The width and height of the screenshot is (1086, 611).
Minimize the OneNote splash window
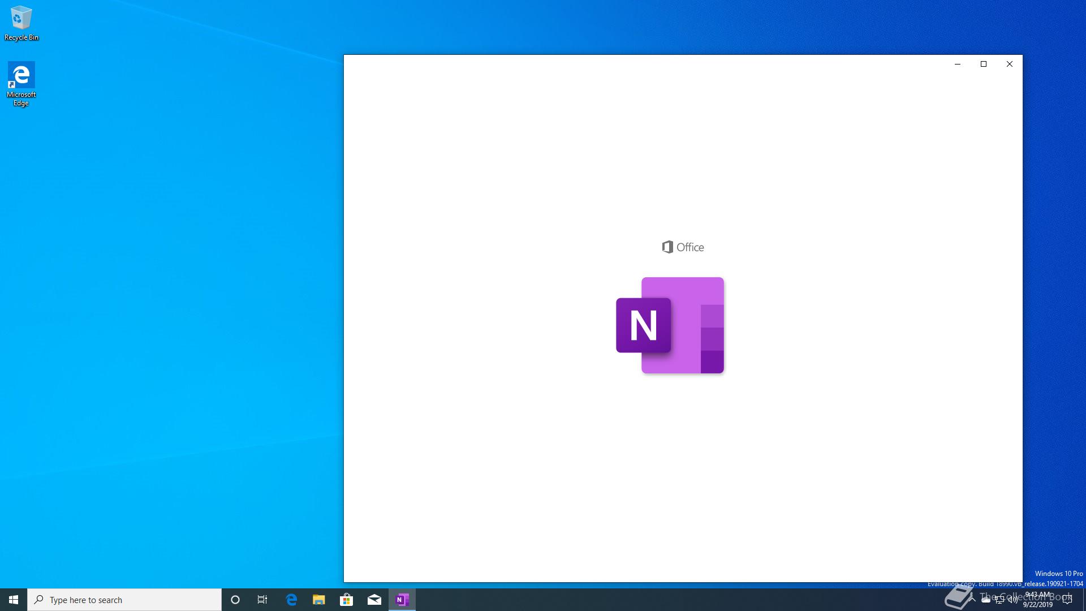(958, 64)
